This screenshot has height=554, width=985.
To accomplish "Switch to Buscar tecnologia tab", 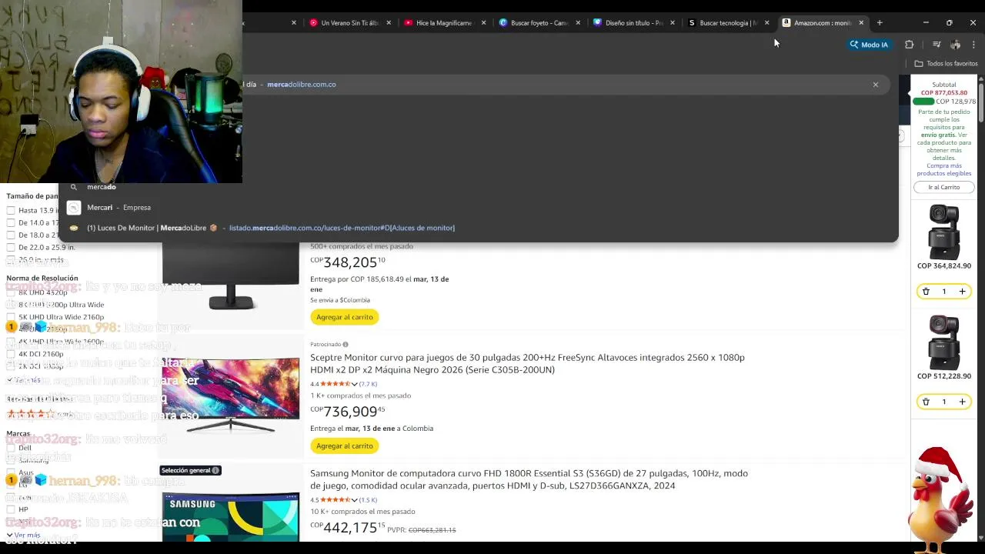I will point(723,23).
